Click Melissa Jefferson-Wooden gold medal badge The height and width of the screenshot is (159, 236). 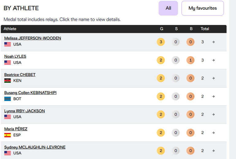161,42
